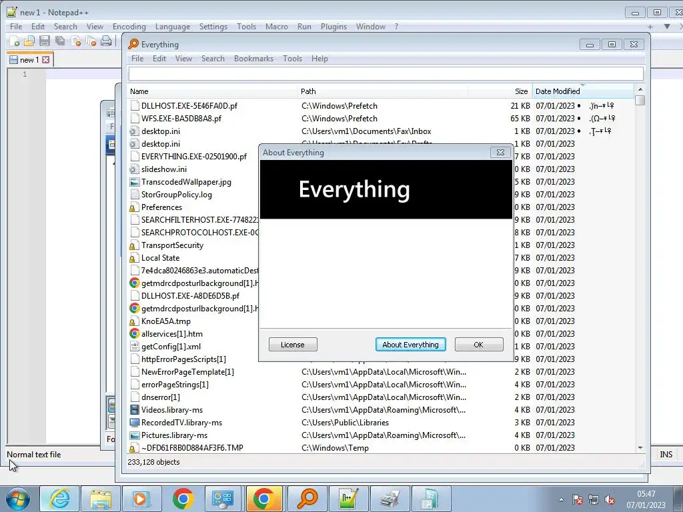683x512 pixels.
Task: Select EVERYTHING.EXE-02501900.pf file
Action: point(194,156)
